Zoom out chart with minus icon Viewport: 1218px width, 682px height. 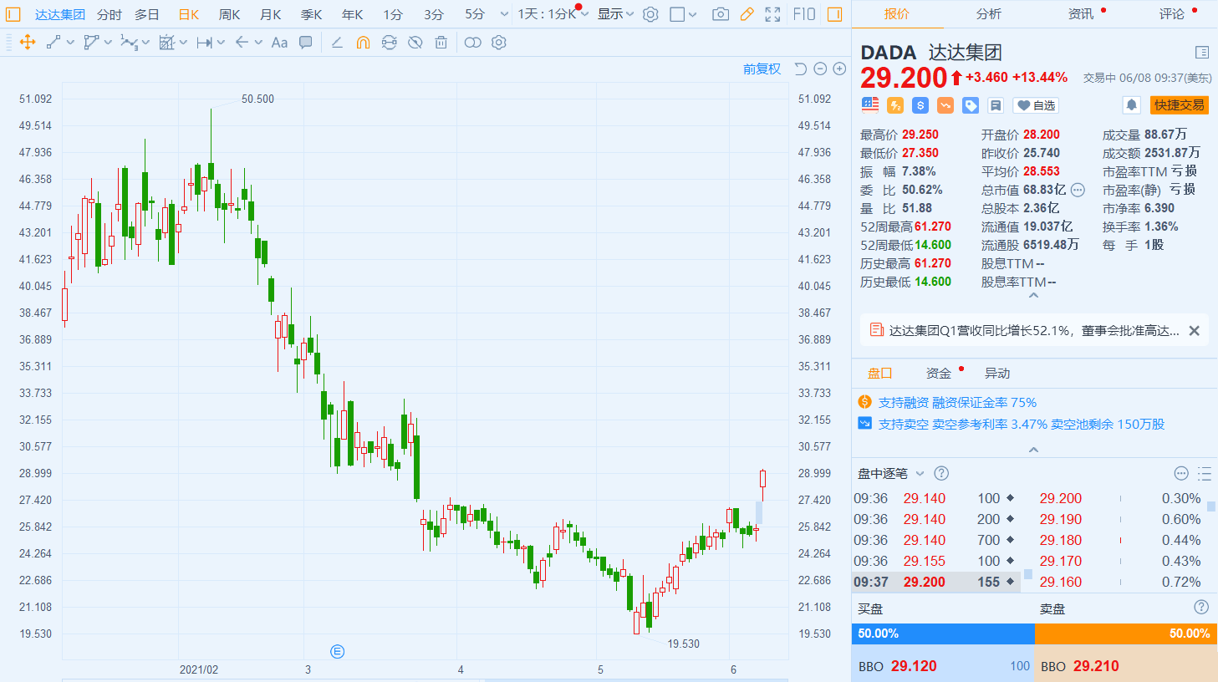coord(820,69)
